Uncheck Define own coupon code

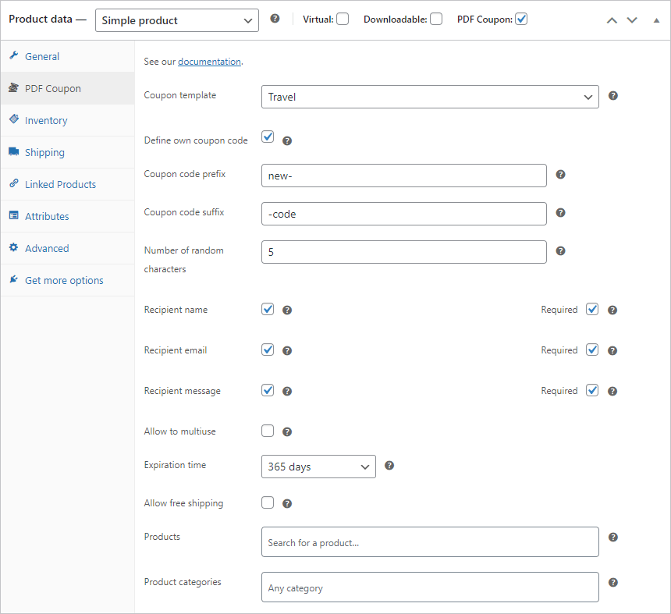click(268, 137)
